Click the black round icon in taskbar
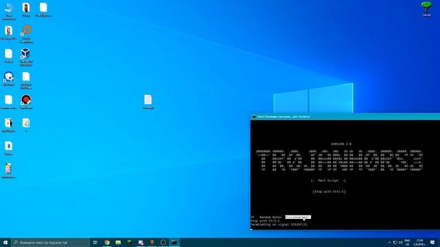Screen dimensions: 440x247 [163, 242]
